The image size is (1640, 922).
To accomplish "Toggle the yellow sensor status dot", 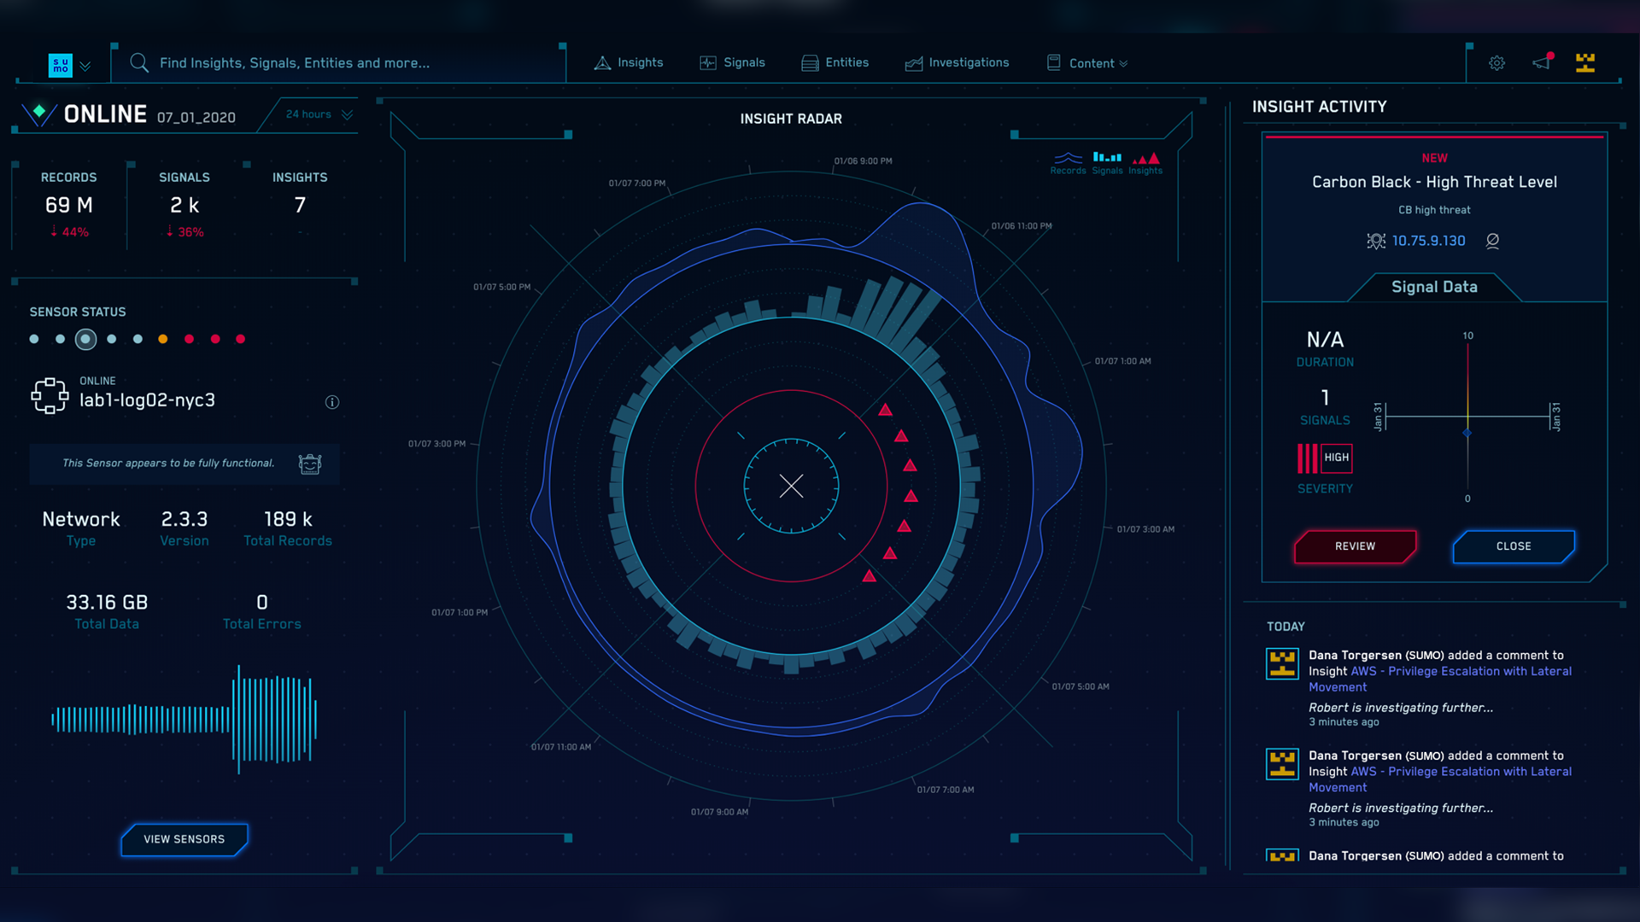I will [163, 339].
